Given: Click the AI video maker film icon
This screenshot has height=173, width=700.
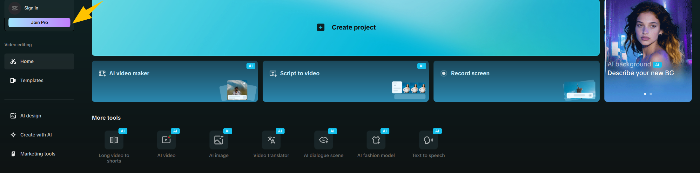Looking at the screenshot, I should coord(102,73).
